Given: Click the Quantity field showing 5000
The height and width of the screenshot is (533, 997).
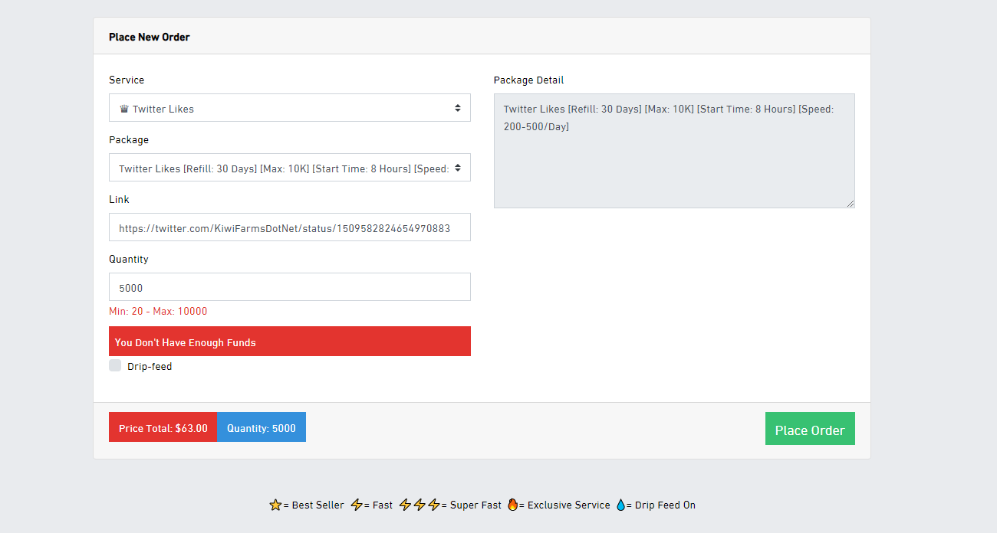Looking at the screenshot, I should point(290,287).
